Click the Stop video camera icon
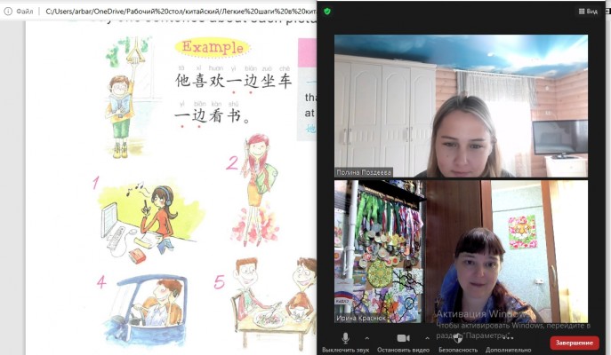 pos(403,338)
